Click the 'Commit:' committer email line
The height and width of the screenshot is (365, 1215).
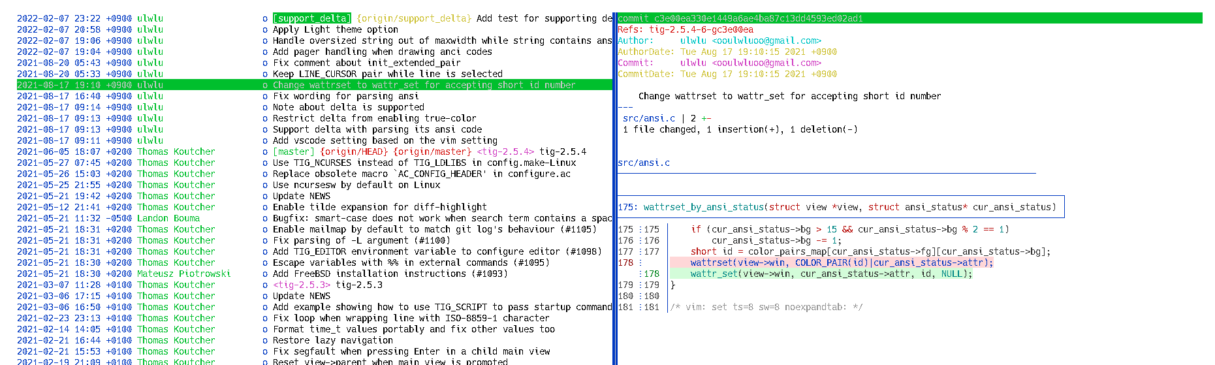(x=719, y=63)
